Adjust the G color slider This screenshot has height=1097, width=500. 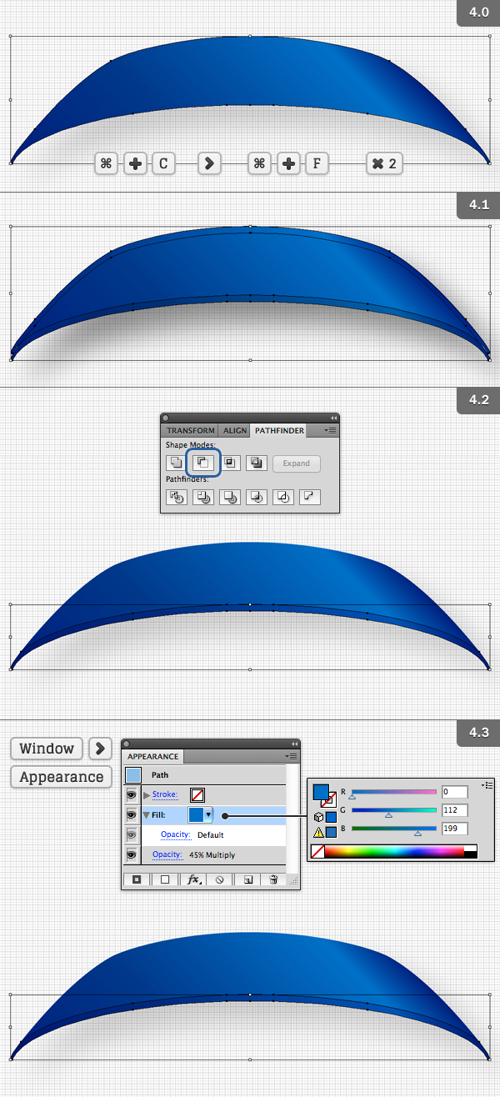[393, 811]
